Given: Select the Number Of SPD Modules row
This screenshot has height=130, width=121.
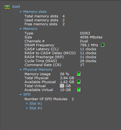Looking at the screenshot, I should pyautogui.click(x=49, y=99).
